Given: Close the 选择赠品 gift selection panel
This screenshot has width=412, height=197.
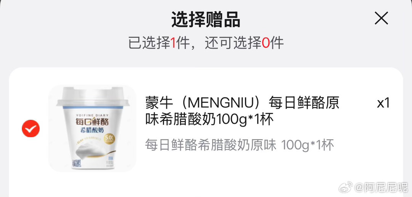Looking at the screenshot, I should (x=381, y=19).
